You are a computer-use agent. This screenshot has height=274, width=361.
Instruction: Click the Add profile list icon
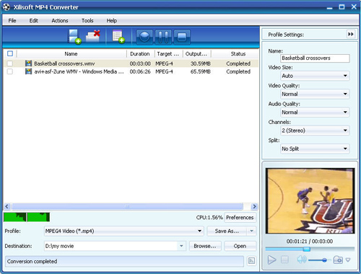tap(118, 37)
